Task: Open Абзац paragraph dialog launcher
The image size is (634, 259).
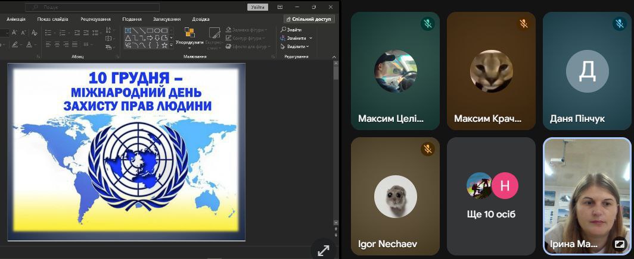Action: 117,57
